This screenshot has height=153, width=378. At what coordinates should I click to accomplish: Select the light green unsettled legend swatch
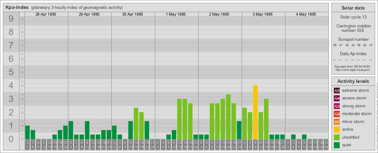337,137
